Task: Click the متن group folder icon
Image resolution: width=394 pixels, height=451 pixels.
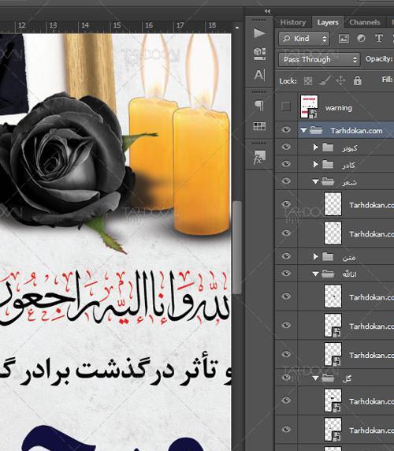Action: 328,256
